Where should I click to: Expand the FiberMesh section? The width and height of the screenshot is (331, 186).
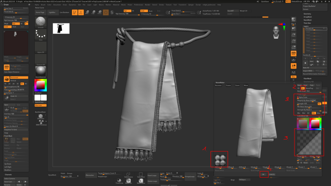click(x=307, y=78)
